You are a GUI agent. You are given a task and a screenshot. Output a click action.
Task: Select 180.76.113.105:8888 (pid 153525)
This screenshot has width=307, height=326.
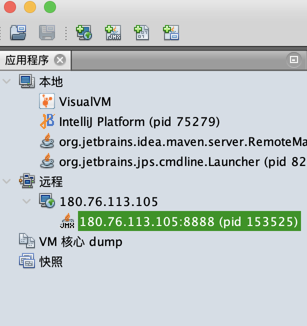(x=189, y=221)
